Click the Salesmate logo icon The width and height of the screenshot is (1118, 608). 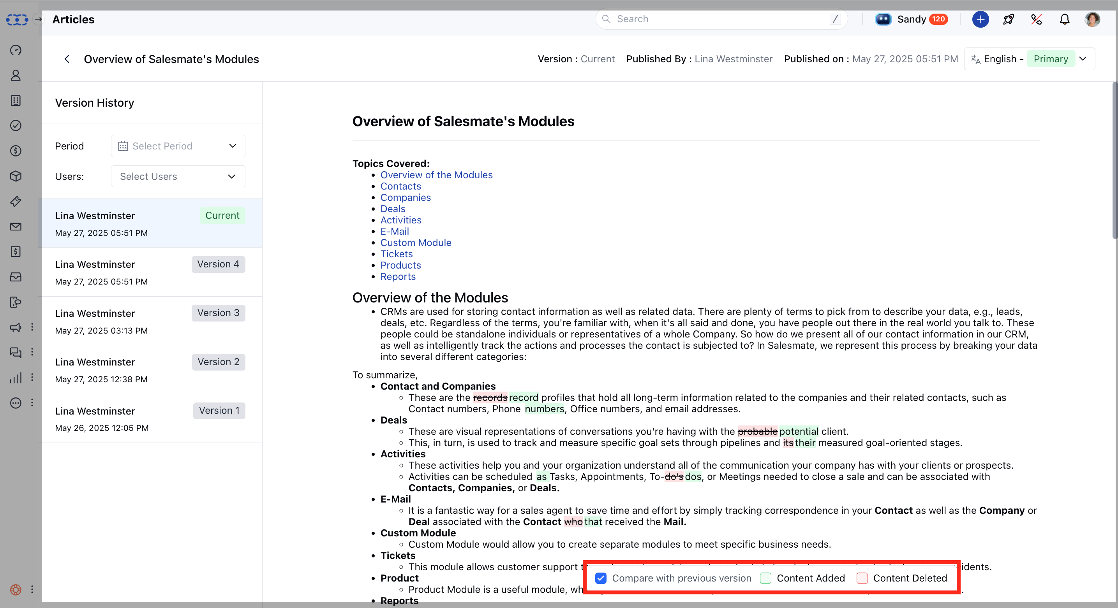point(17,19)
